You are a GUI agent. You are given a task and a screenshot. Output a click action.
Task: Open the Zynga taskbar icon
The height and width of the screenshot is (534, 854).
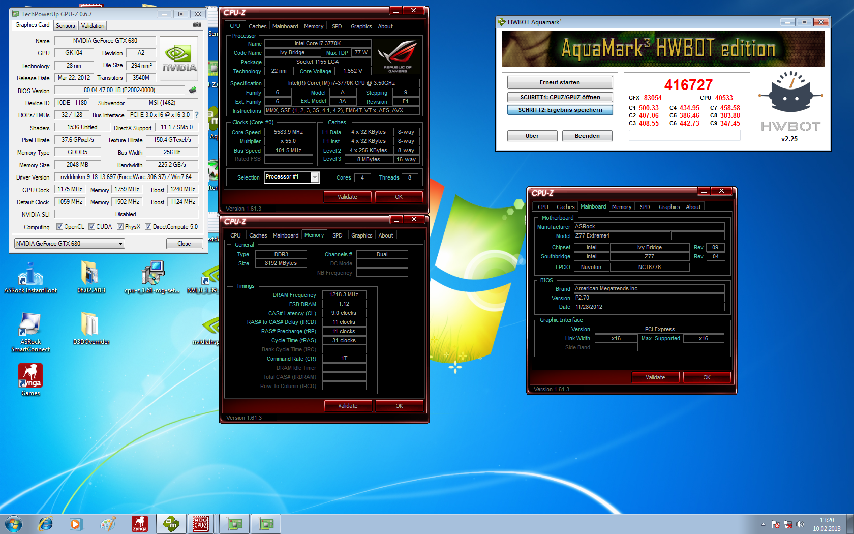[x=139, y=524]
